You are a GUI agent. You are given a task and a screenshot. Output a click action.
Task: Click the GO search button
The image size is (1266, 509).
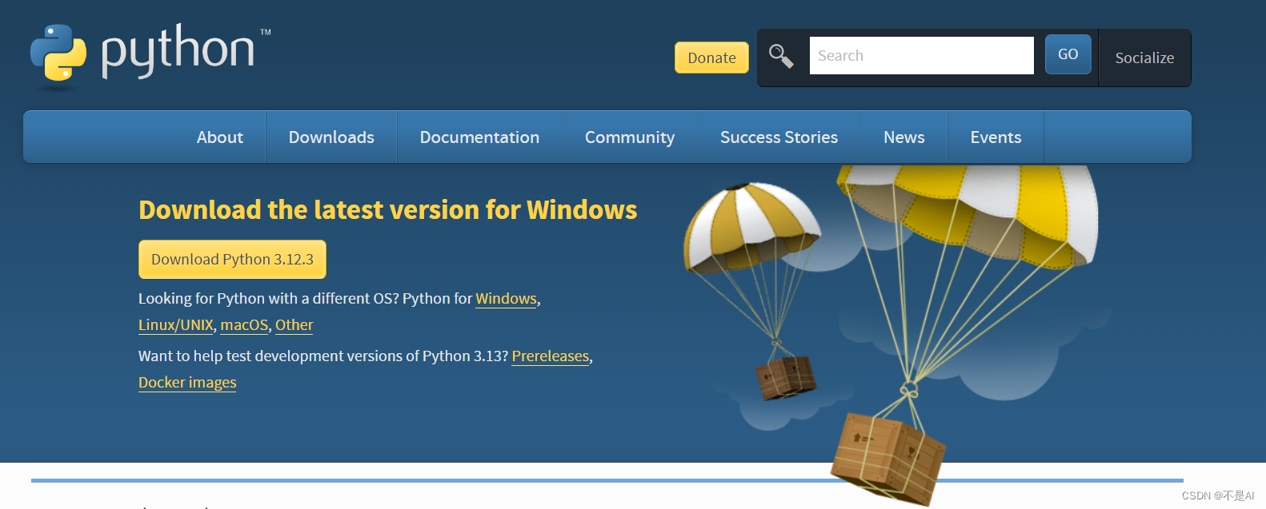coord(1068,54)
